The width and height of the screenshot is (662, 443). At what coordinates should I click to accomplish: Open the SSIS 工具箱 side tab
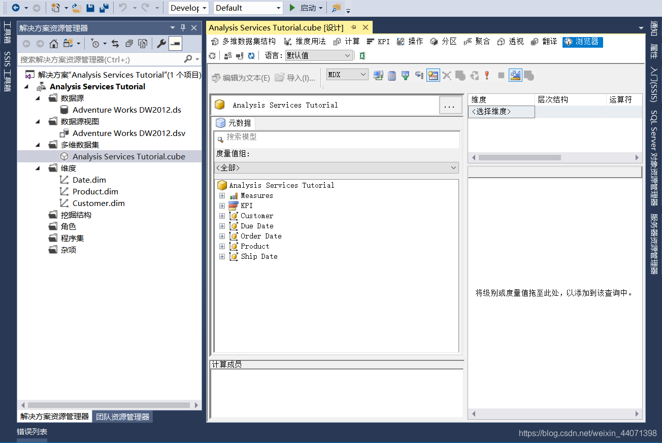point(7,72)
